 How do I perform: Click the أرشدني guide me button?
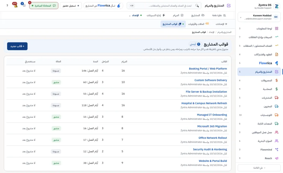(195, 44)
